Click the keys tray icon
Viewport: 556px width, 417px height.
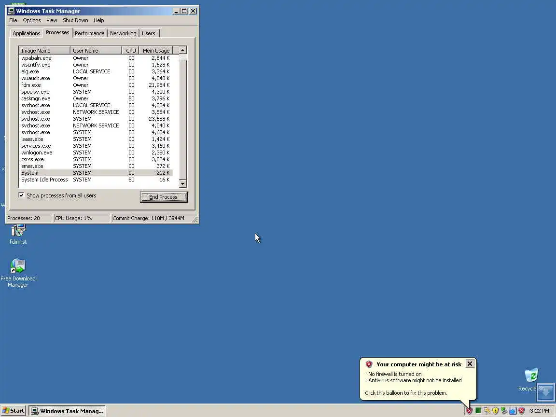[x=487, y=411]
